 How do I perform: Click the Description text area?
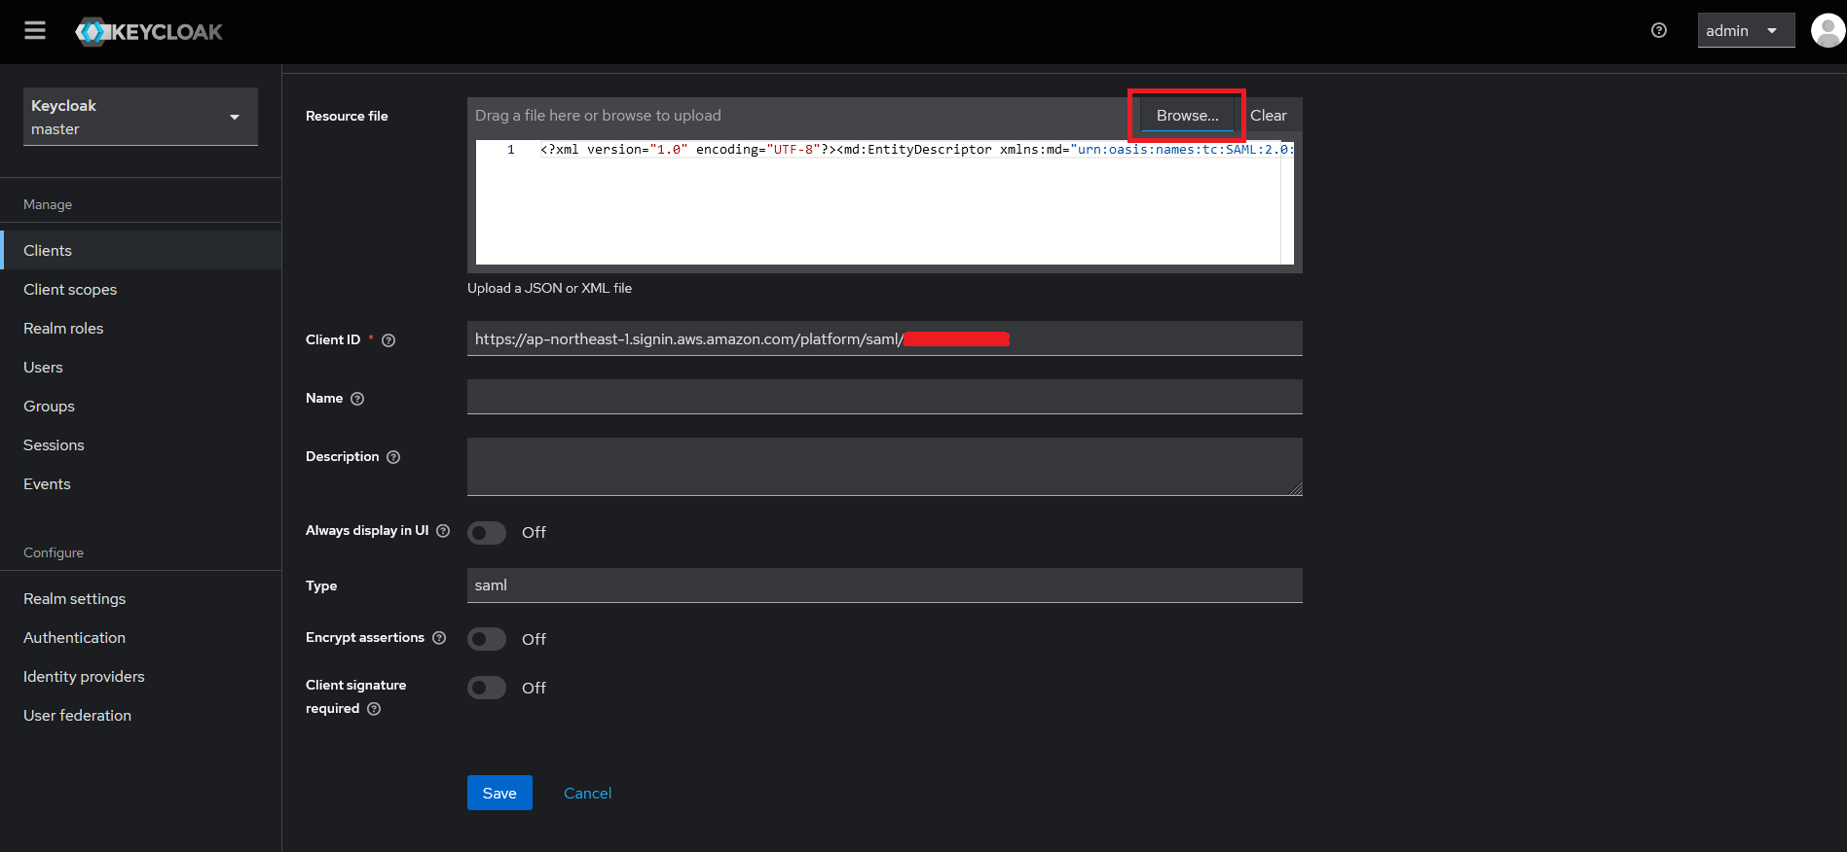(885, 467)
